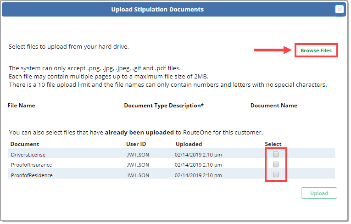Click the Upload Stipulation Documents title bar
The height and width of the screenshot is (224, 351).
(157, 10)
